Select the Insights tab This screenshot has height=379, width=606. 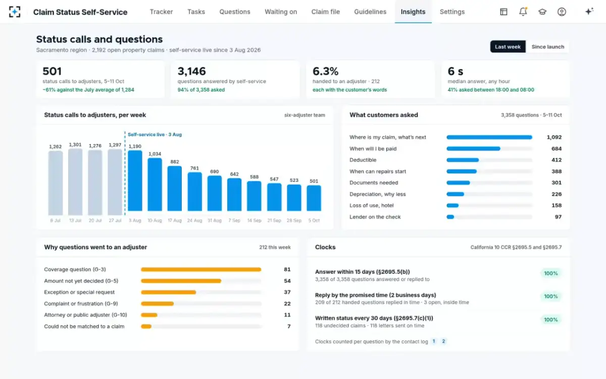coord(413,12)
